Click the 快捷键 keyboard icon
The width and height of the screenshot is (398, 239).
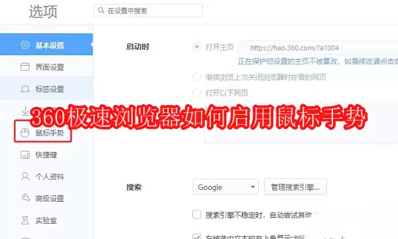pyautogui.click(x=25, y=155)
